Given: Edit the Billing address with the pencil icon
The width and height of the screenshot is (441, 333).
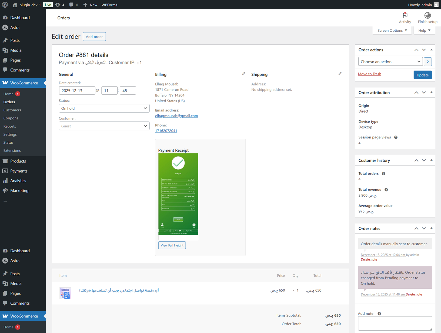Looking at the screenshot, I should [243, 73].
